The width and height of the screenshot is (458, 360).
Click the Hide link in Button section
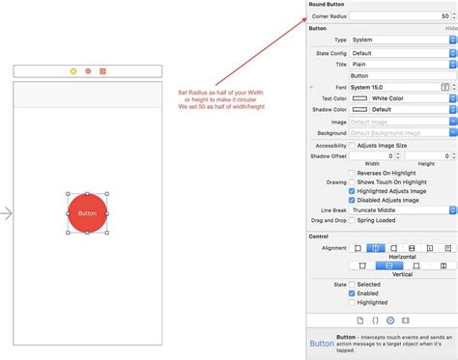click(451, 28)
